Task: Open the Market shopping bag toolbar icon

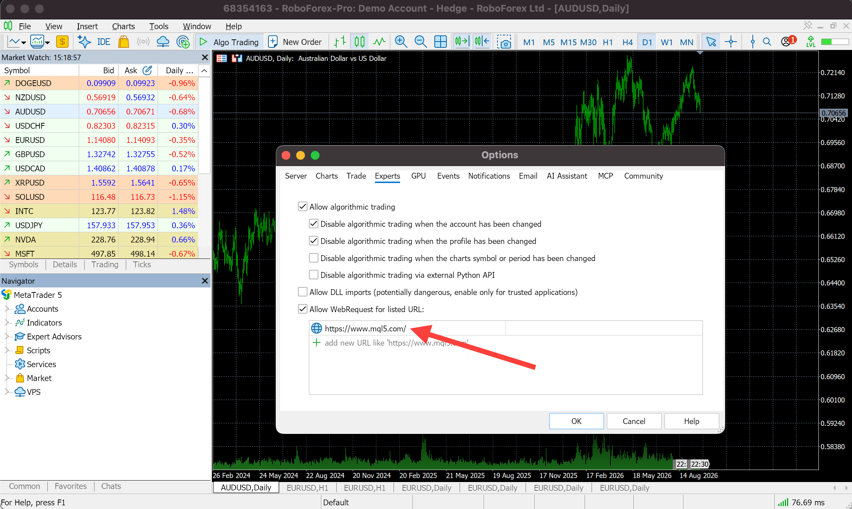Action: (124, 42)
